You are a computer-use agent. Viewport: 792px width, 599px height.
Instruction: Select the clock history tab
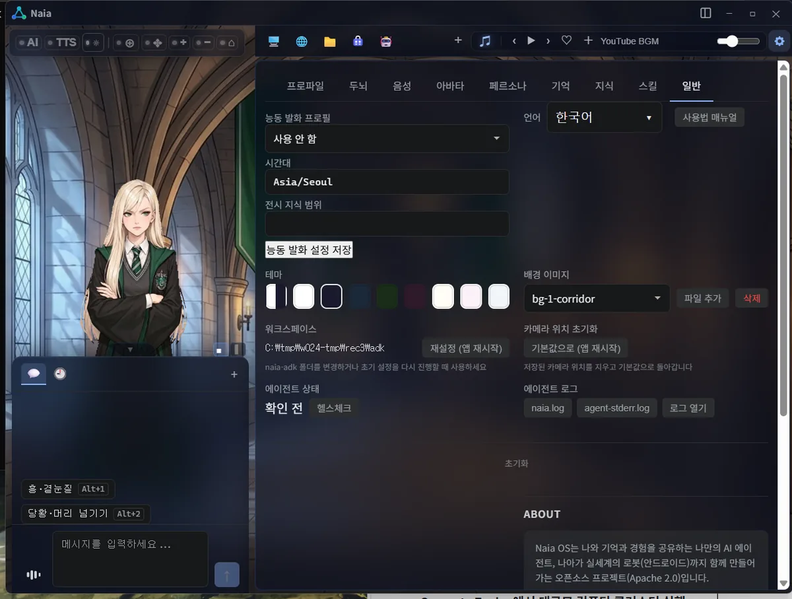60,374
